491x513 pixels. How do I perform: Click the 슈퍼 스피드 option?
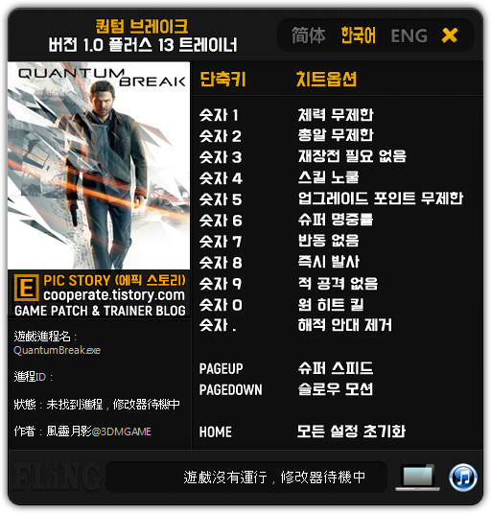pos(336,368)
